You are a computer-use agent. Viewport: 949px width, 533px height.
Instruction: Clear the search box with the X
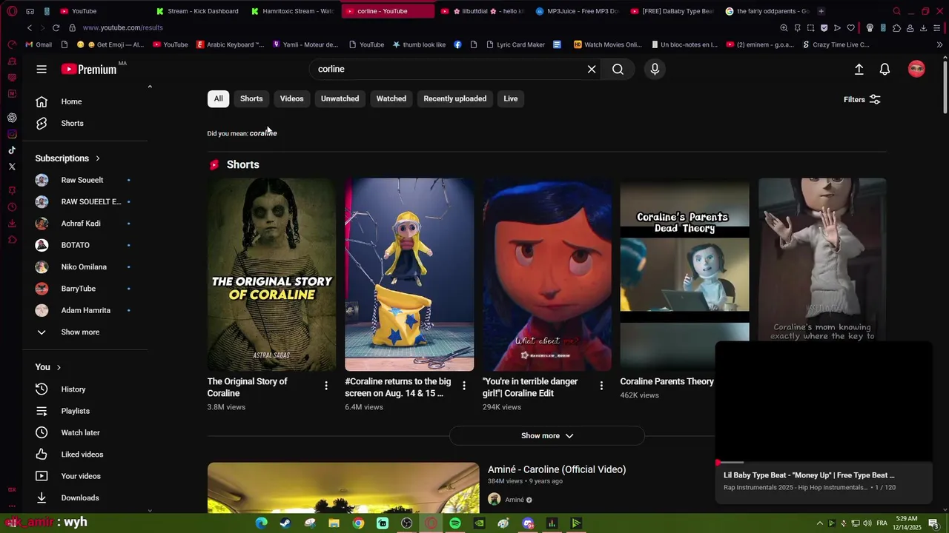592,69
